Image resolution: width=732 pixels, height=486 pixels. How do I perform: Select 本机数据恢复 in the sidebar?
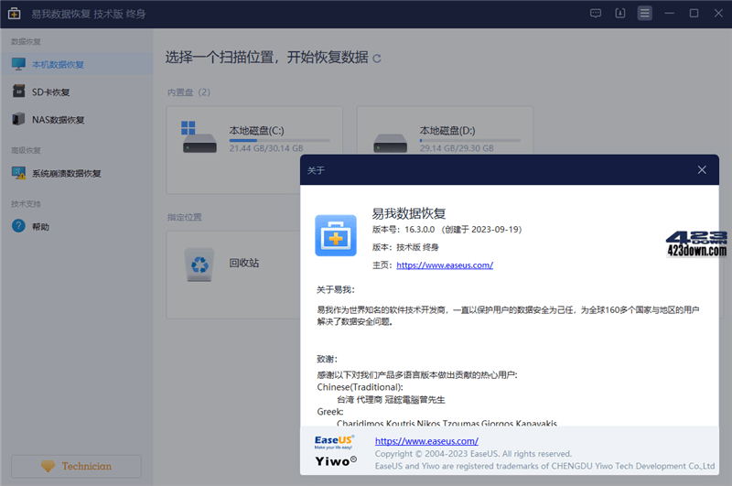click(77, 64)
